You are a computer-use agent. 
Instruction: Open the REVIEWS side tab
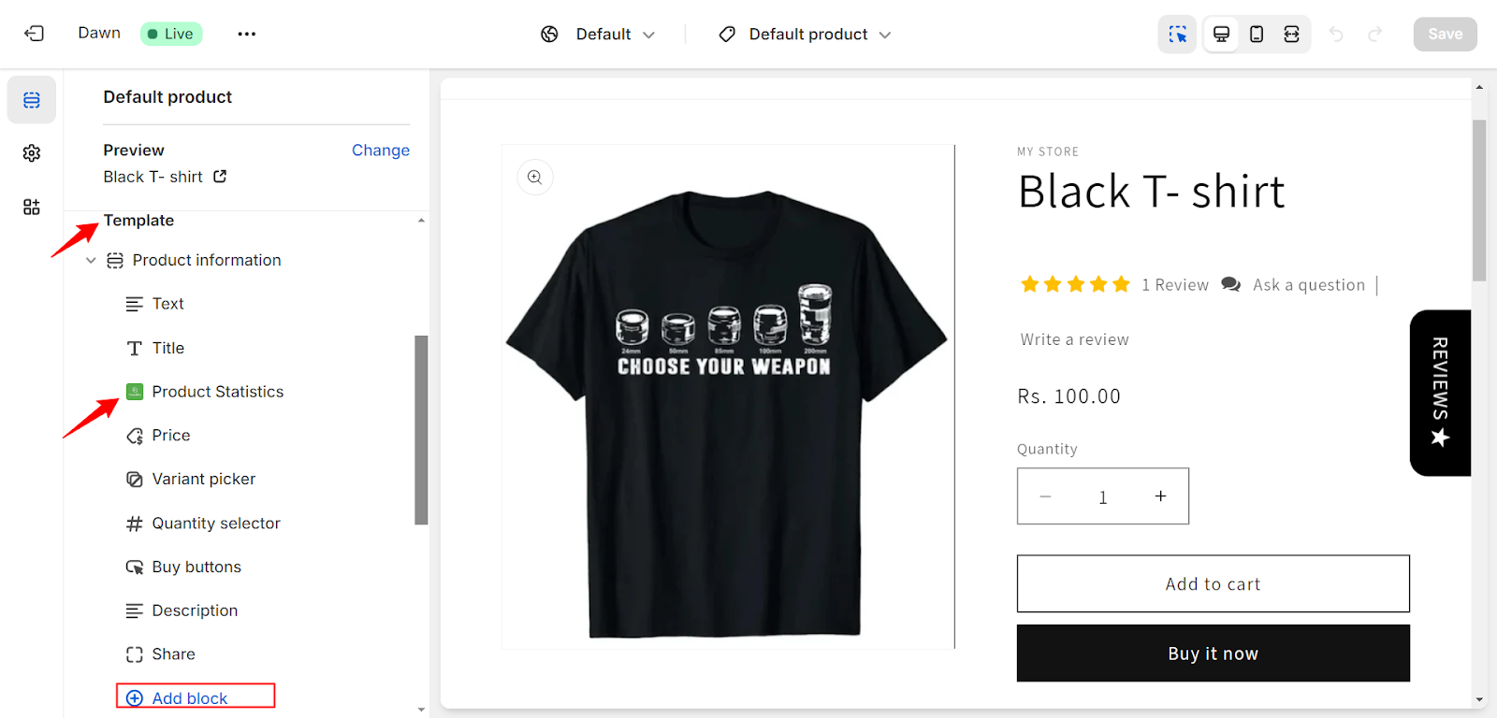click(x=1440, y=393)
